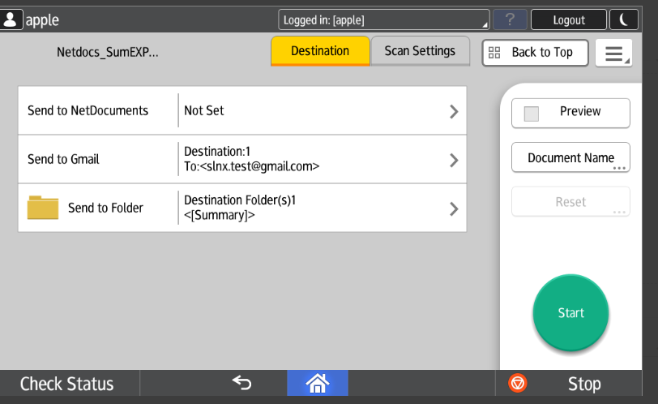Click Back to Top button
Screen dimensions: 658x404
(x=536, y=53)
